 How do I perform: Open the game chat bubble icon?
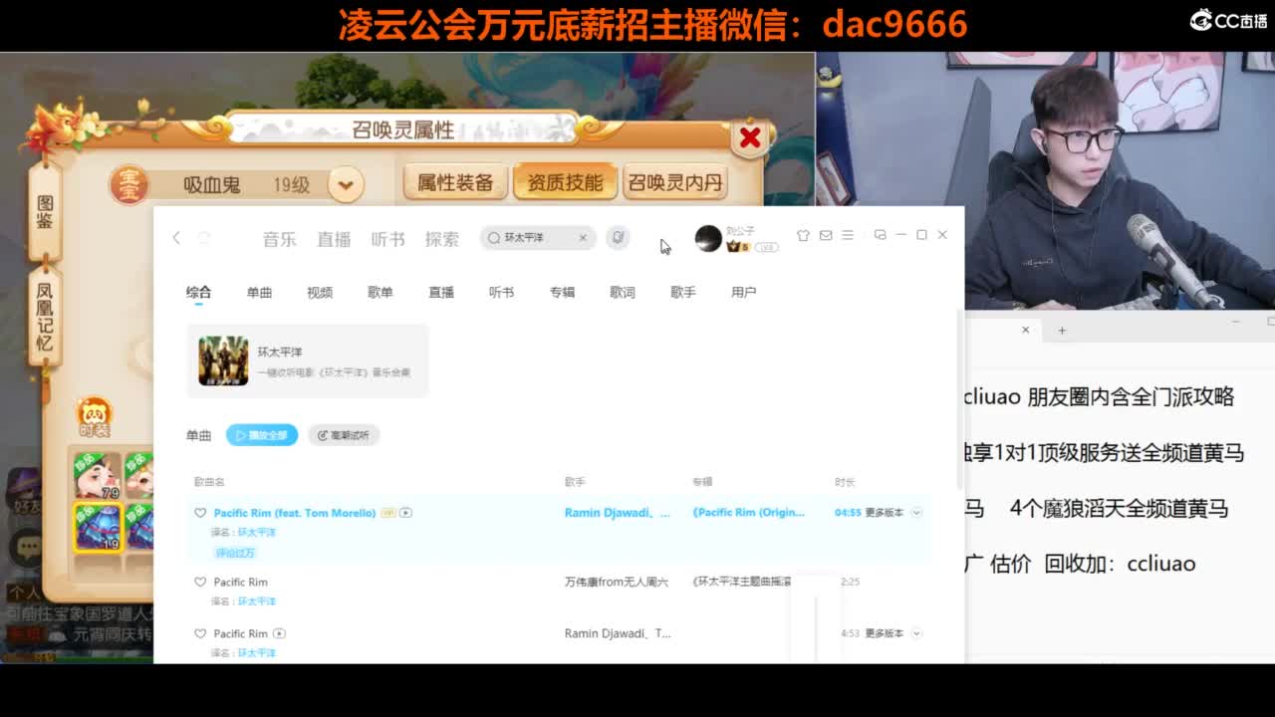pos(28,547)
